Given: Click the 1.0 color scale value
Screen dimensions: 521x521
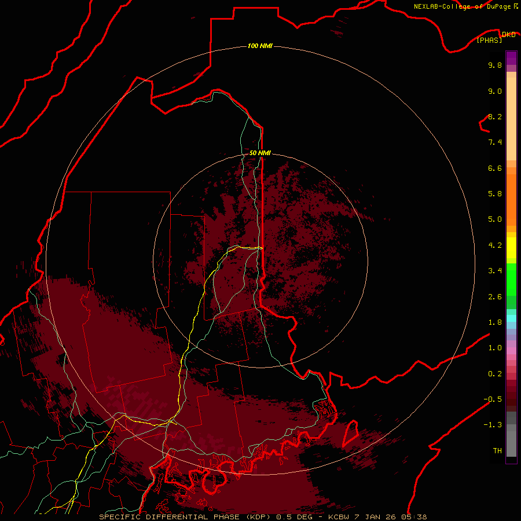Looking at the screenshot, I should pos(495,348).
